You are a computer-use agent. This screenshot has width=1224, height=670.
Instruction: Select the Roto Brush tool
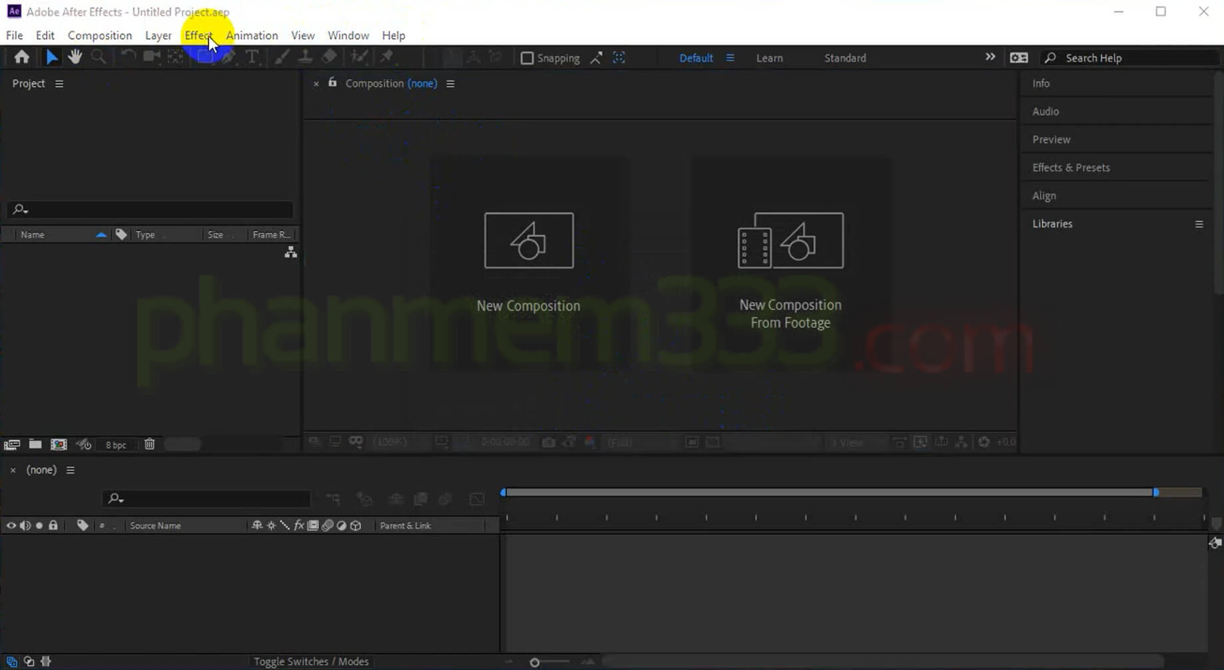click(x=360, y=57)
